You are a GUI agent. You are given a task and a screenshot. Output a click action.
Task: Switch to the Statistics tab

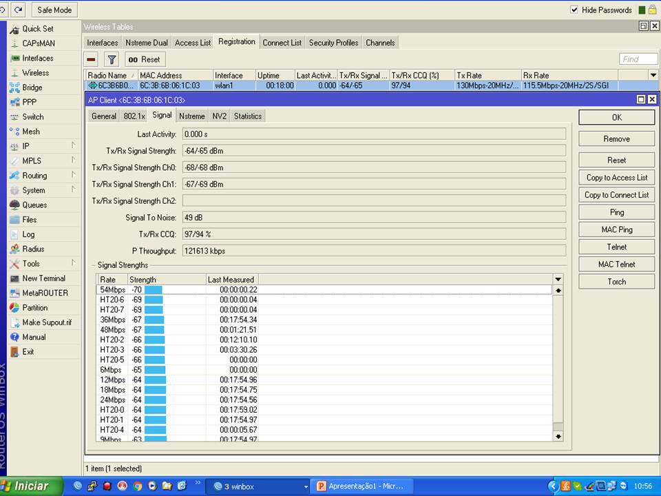click(x=247, y=116)
